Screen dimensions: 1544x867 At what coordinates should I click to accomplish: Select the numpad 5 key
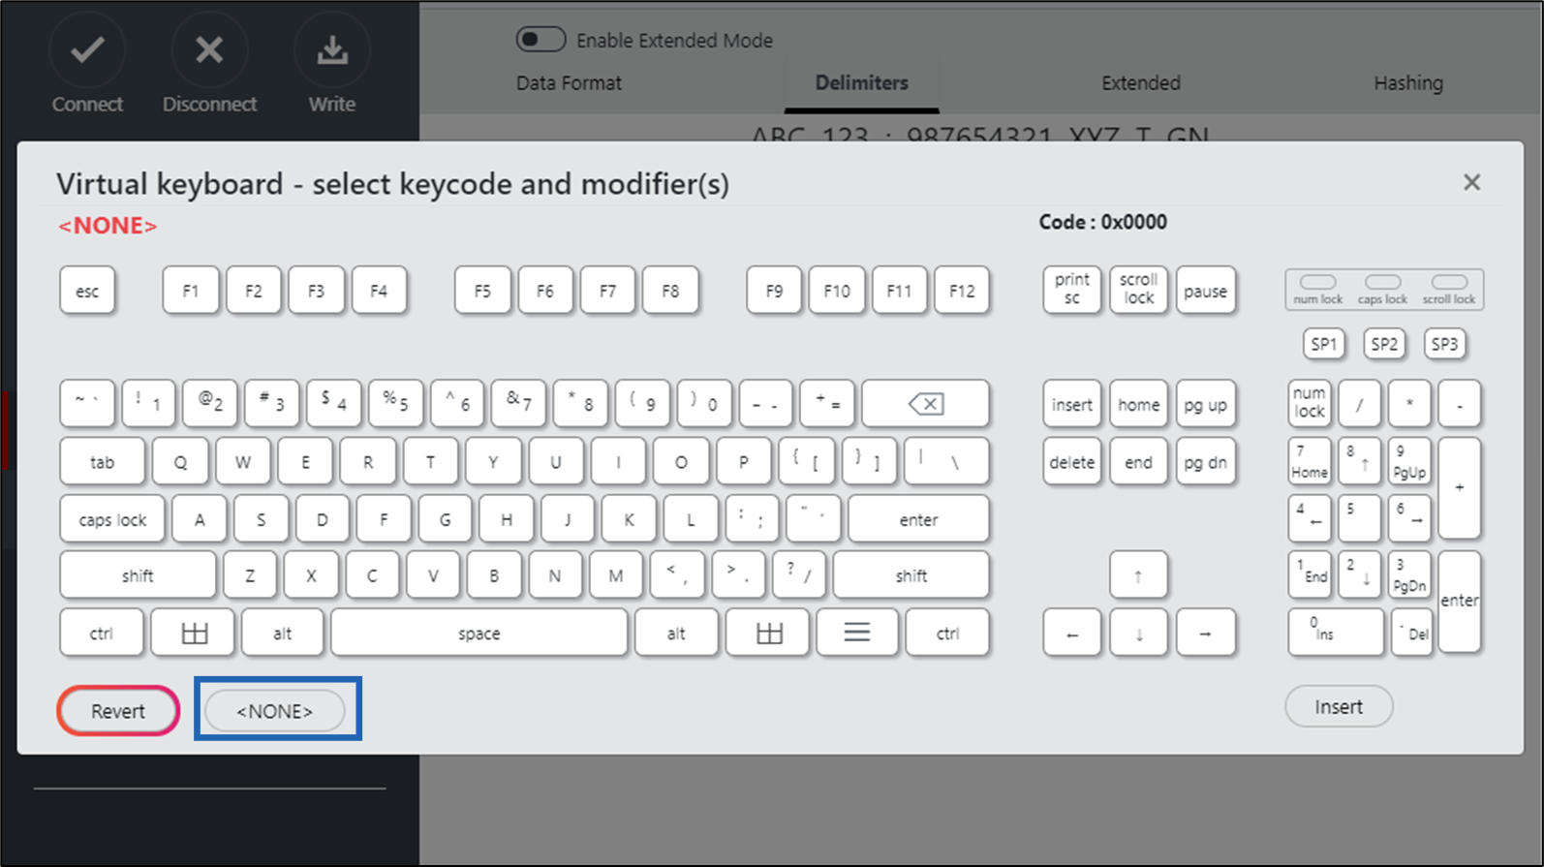point(1359,518)
